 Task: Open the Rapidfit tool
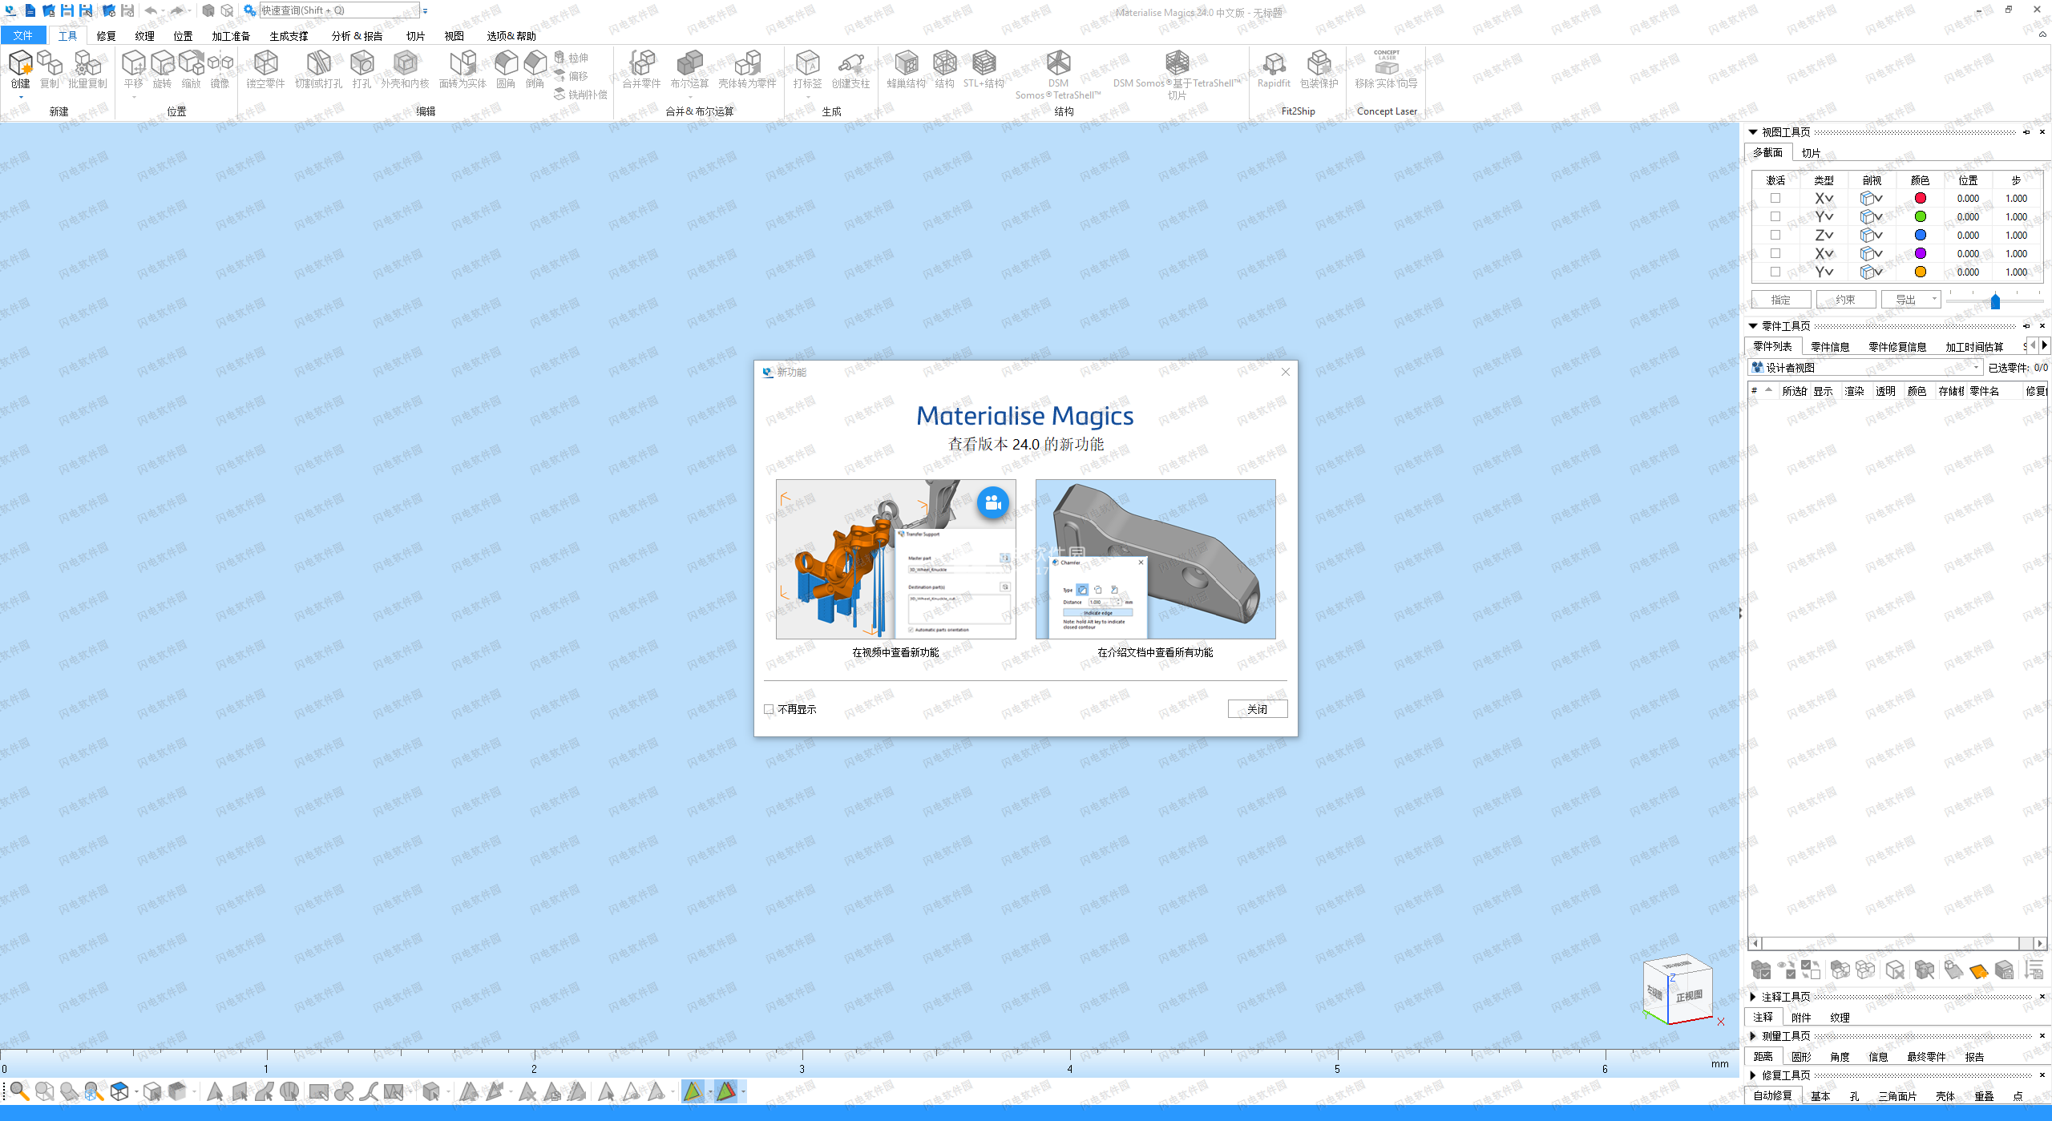click(x=1274, y=69)
